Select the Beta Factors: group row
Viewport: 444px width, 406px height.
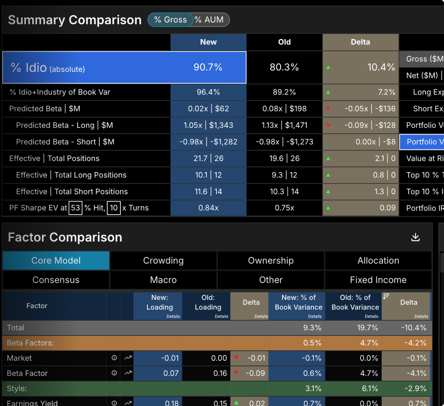217,343
